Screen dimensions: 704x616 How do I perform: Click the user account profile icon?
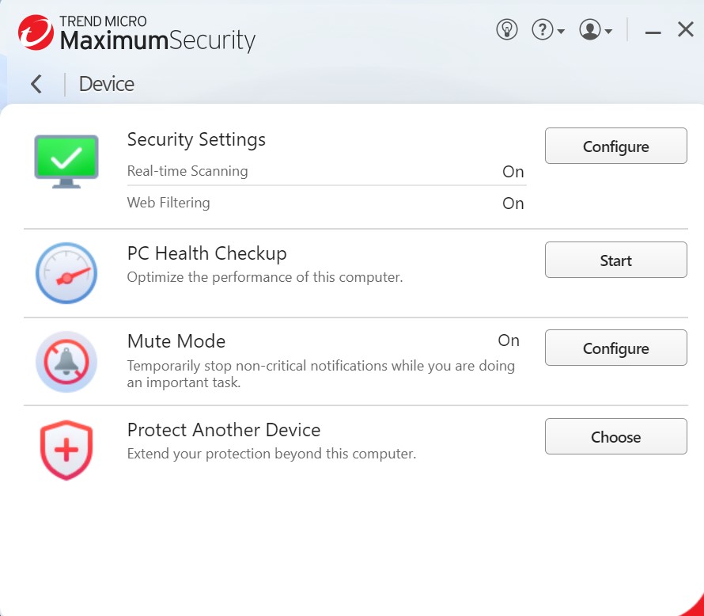pos(589,30)
